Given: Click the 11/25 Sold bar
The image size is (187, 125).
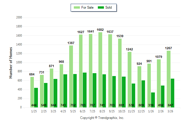Looking at the screenshot, I should (x=133, y=92).
